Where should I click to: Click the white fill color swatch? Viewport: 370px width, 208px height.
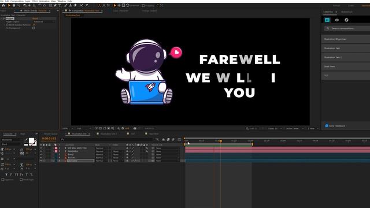point(31,141)
